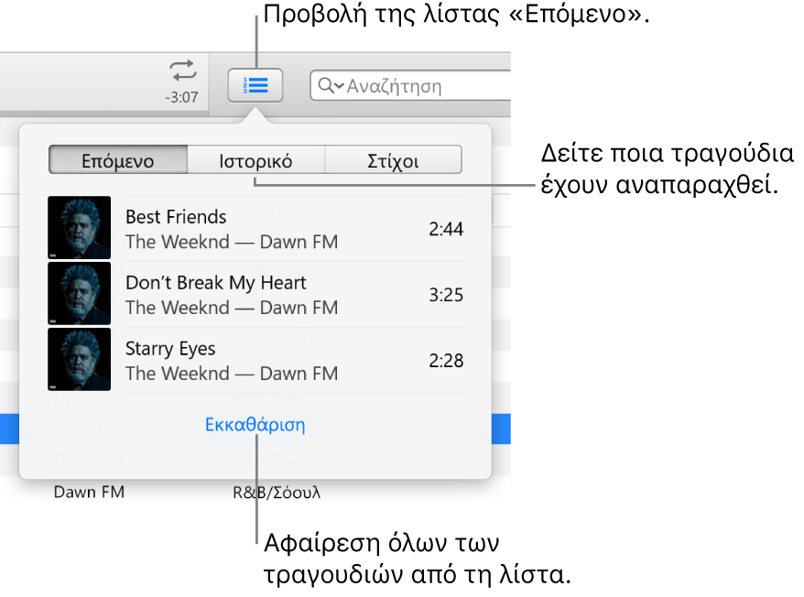Viewport: 804px width, 597px height.
Task: Click the Don't Break My Heart artwork
Action: pyautogui.click(x=79, y=294)
